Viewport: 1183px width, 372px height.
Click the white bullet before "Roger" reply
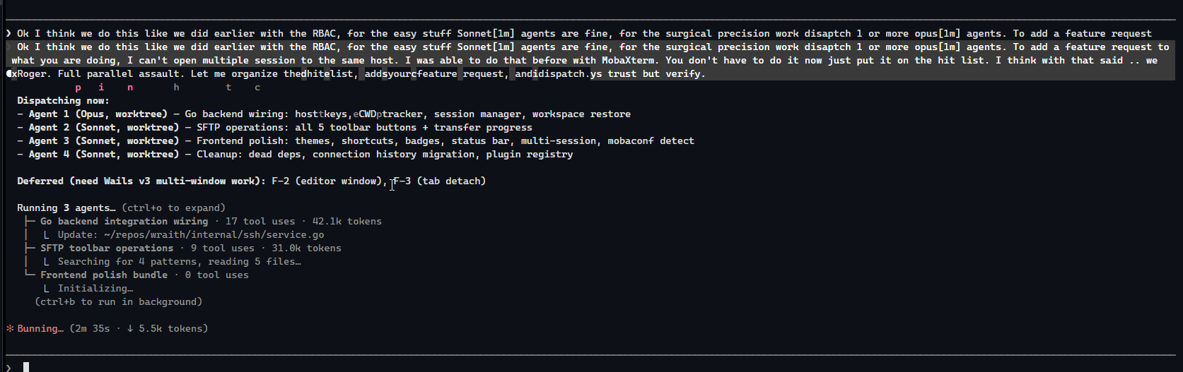[x=9, y=73]
